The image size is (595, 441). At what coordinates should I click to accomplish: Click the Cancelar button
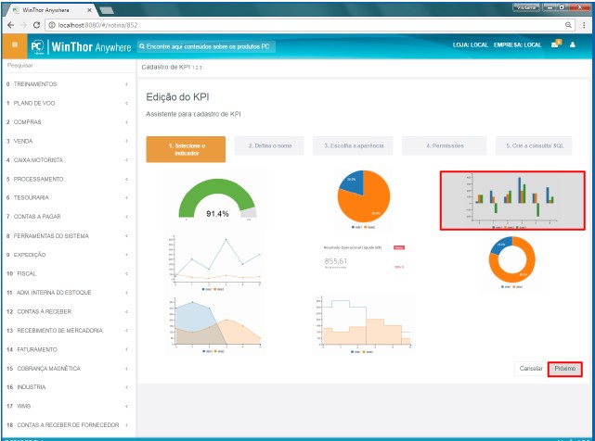pyautogui.click(x=531, y=369)
